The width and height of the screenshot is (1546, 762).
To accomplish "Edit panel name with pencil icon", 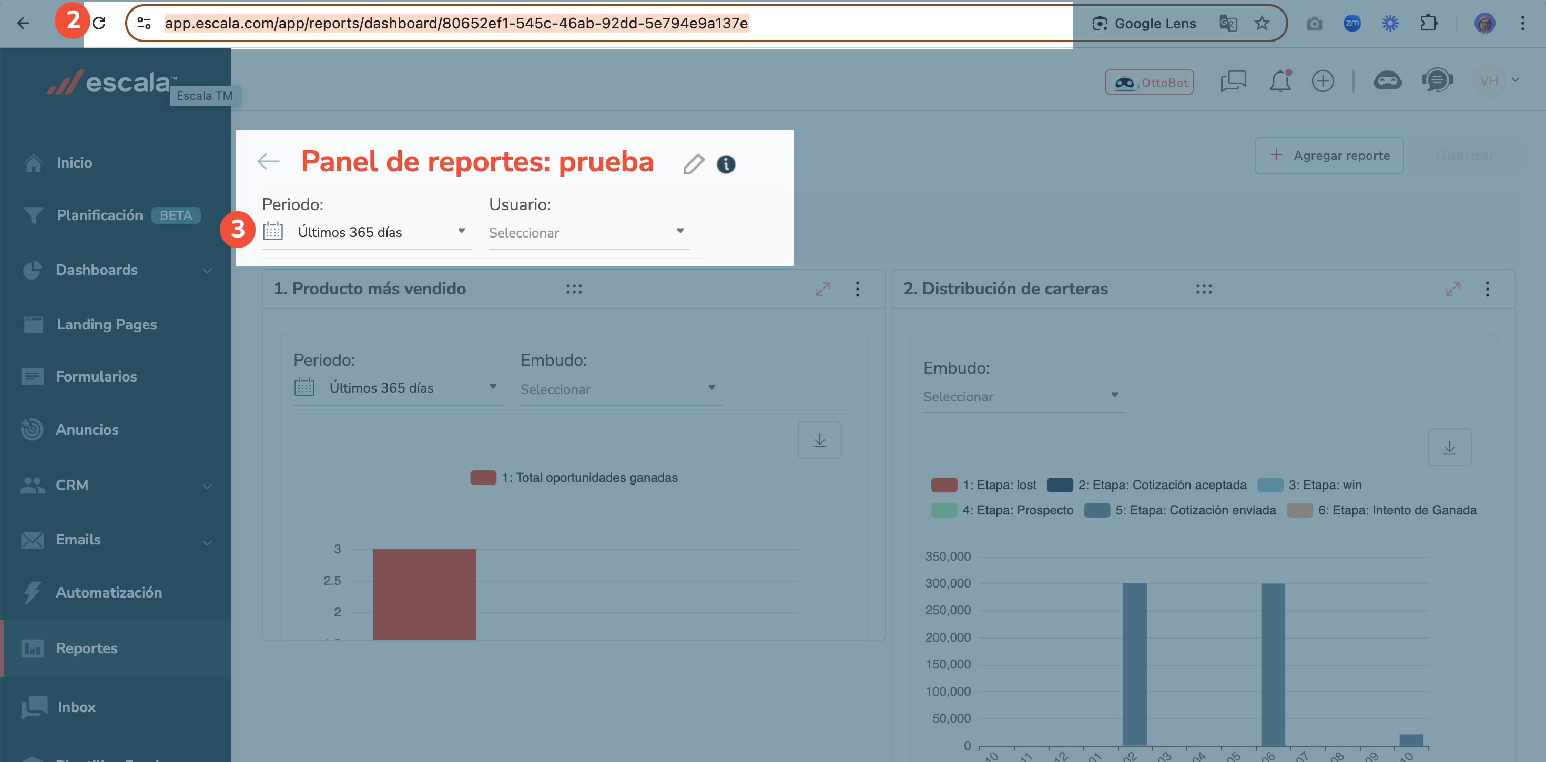I will pyautogui.click(x=693, y=164).
